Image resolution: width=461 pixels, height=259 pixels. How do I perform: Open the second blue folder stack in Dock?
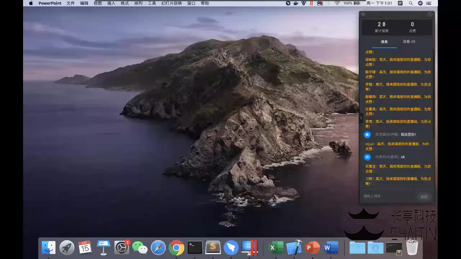click(375, 247)
